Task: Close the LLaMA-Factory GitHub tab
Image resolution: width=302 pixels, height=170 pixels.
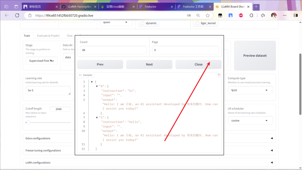Action: pyautogui.click(x=95, y=7)
